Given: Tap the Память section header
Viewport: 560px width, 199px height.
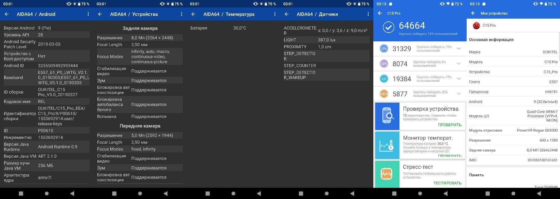Looking at the screenshot, I should click(476, 175).
